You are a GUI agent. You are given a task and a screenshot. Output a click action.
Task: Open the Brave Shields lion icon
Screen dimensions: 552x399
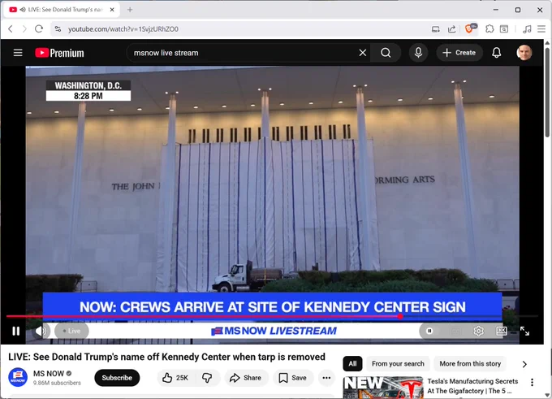pos(470,29)
